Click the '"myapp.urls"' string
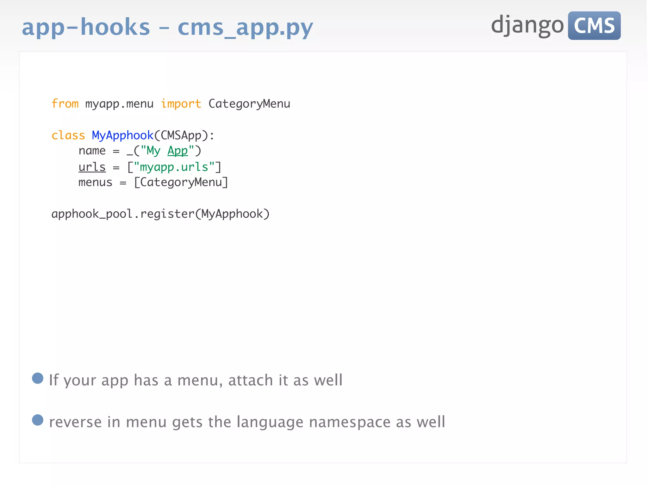Image resolution: width=648 pixels, height=486 pixels. (x=174, y=167)
